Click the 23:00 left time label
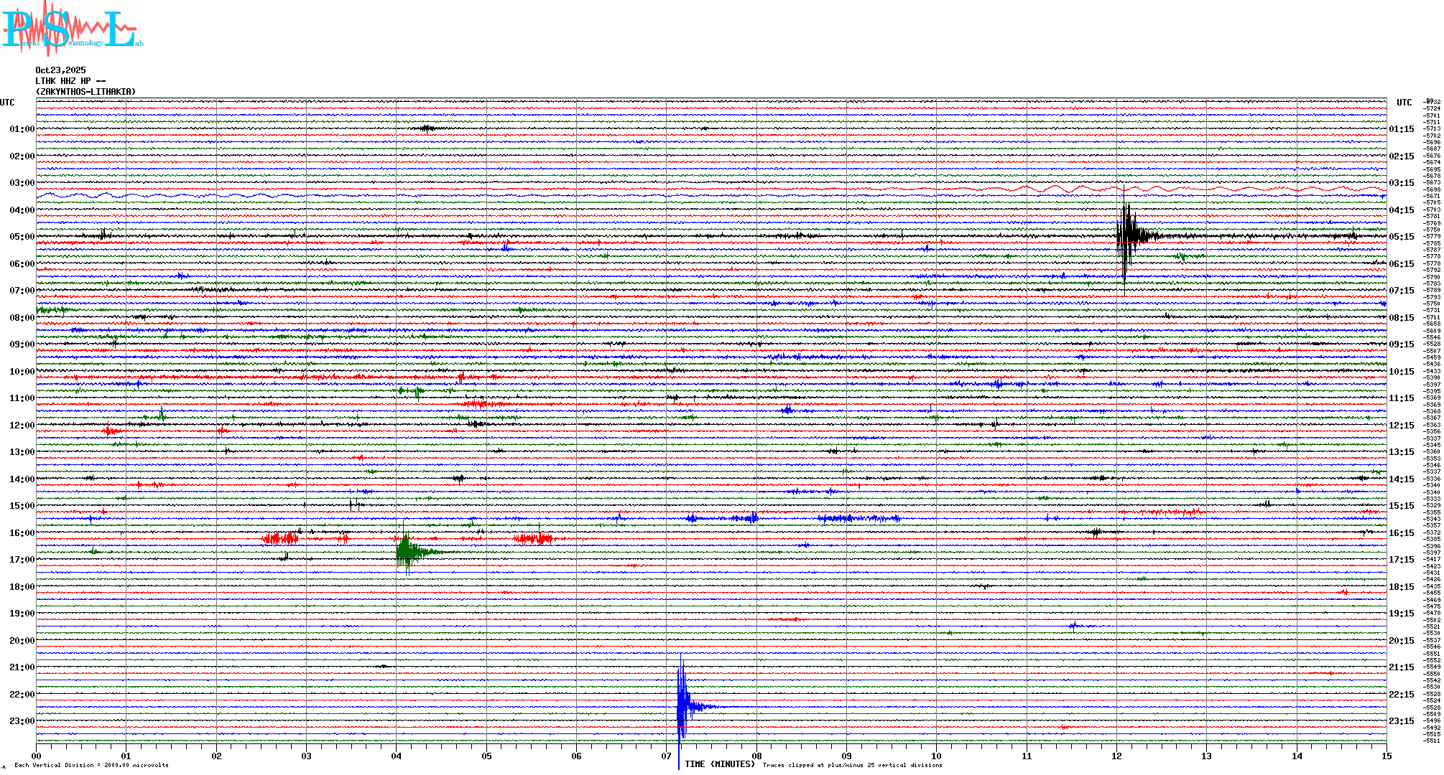Screen dimensions: 1444x775 [x=22, y=721]
